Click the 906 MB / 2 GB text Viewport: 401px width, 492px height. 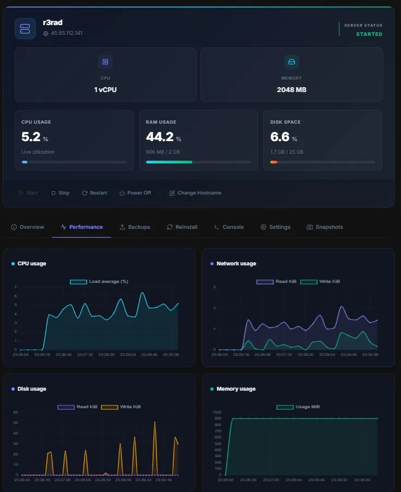(x=163, y=152)
